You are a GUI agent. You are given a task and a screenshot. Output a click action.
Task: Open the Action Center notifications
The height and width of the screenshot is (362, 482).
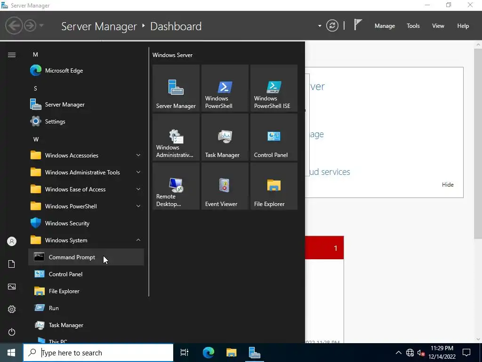[x=466, y=353]
